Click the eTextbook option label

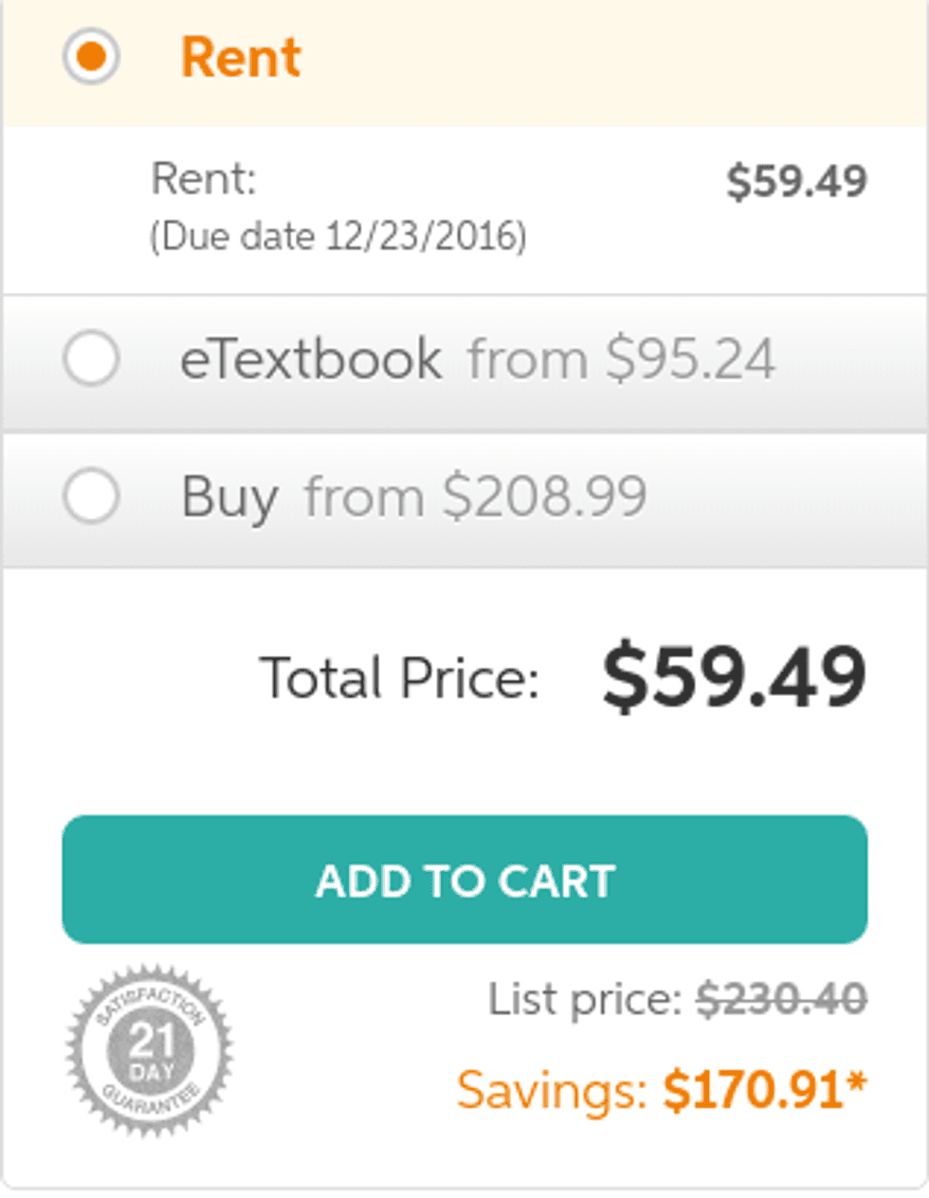[311, 359]
